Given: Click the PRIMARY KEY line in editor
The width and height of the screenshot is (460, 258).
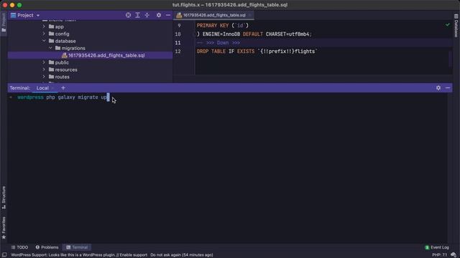Looking at the screenshot, I should pyautogui.click(x=222, y=26).
